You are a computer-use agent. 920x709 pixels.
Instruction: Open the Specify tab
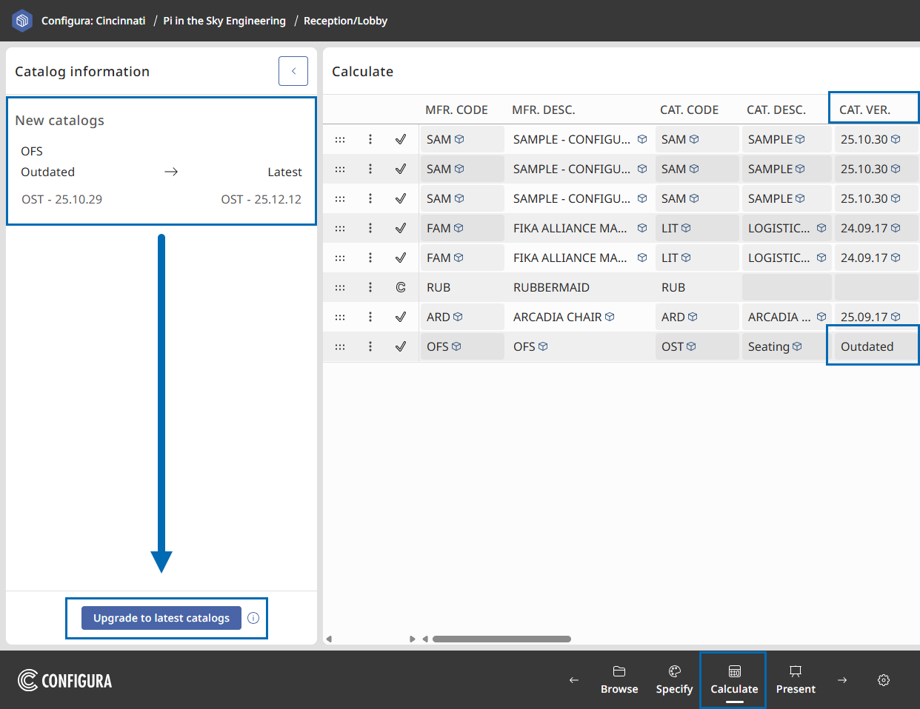[x=674, y=680]
